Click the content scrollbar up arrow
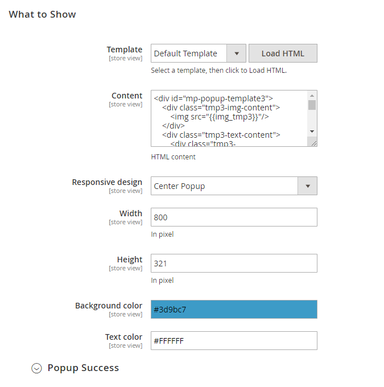The width and height of the screenshot is (384, 387). pyautogui.click(x=312, y=96)
